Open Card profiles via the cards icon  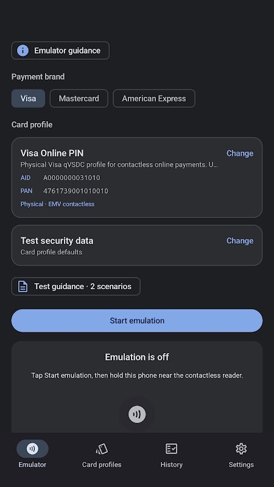click(x=102, y=449)
